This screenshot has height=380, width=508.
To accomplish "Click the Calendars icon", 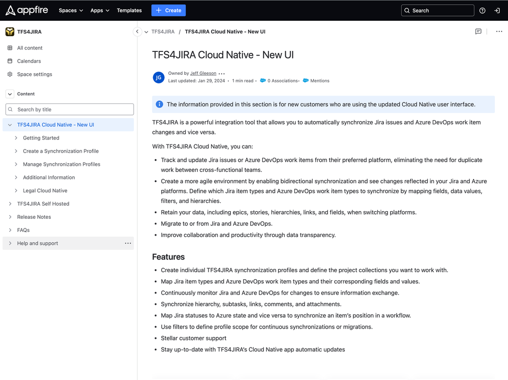I will click(10, 61).
